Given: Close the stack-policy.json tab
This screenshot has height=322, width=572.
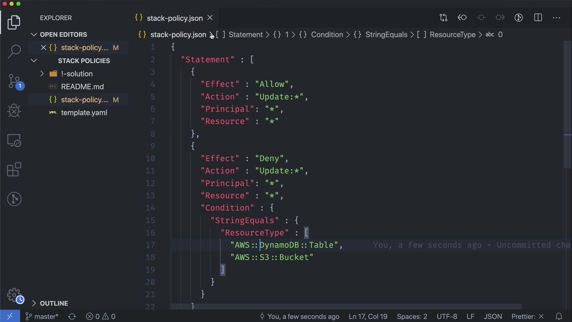Looking at the screenshot, I should [x=210, y=18].
